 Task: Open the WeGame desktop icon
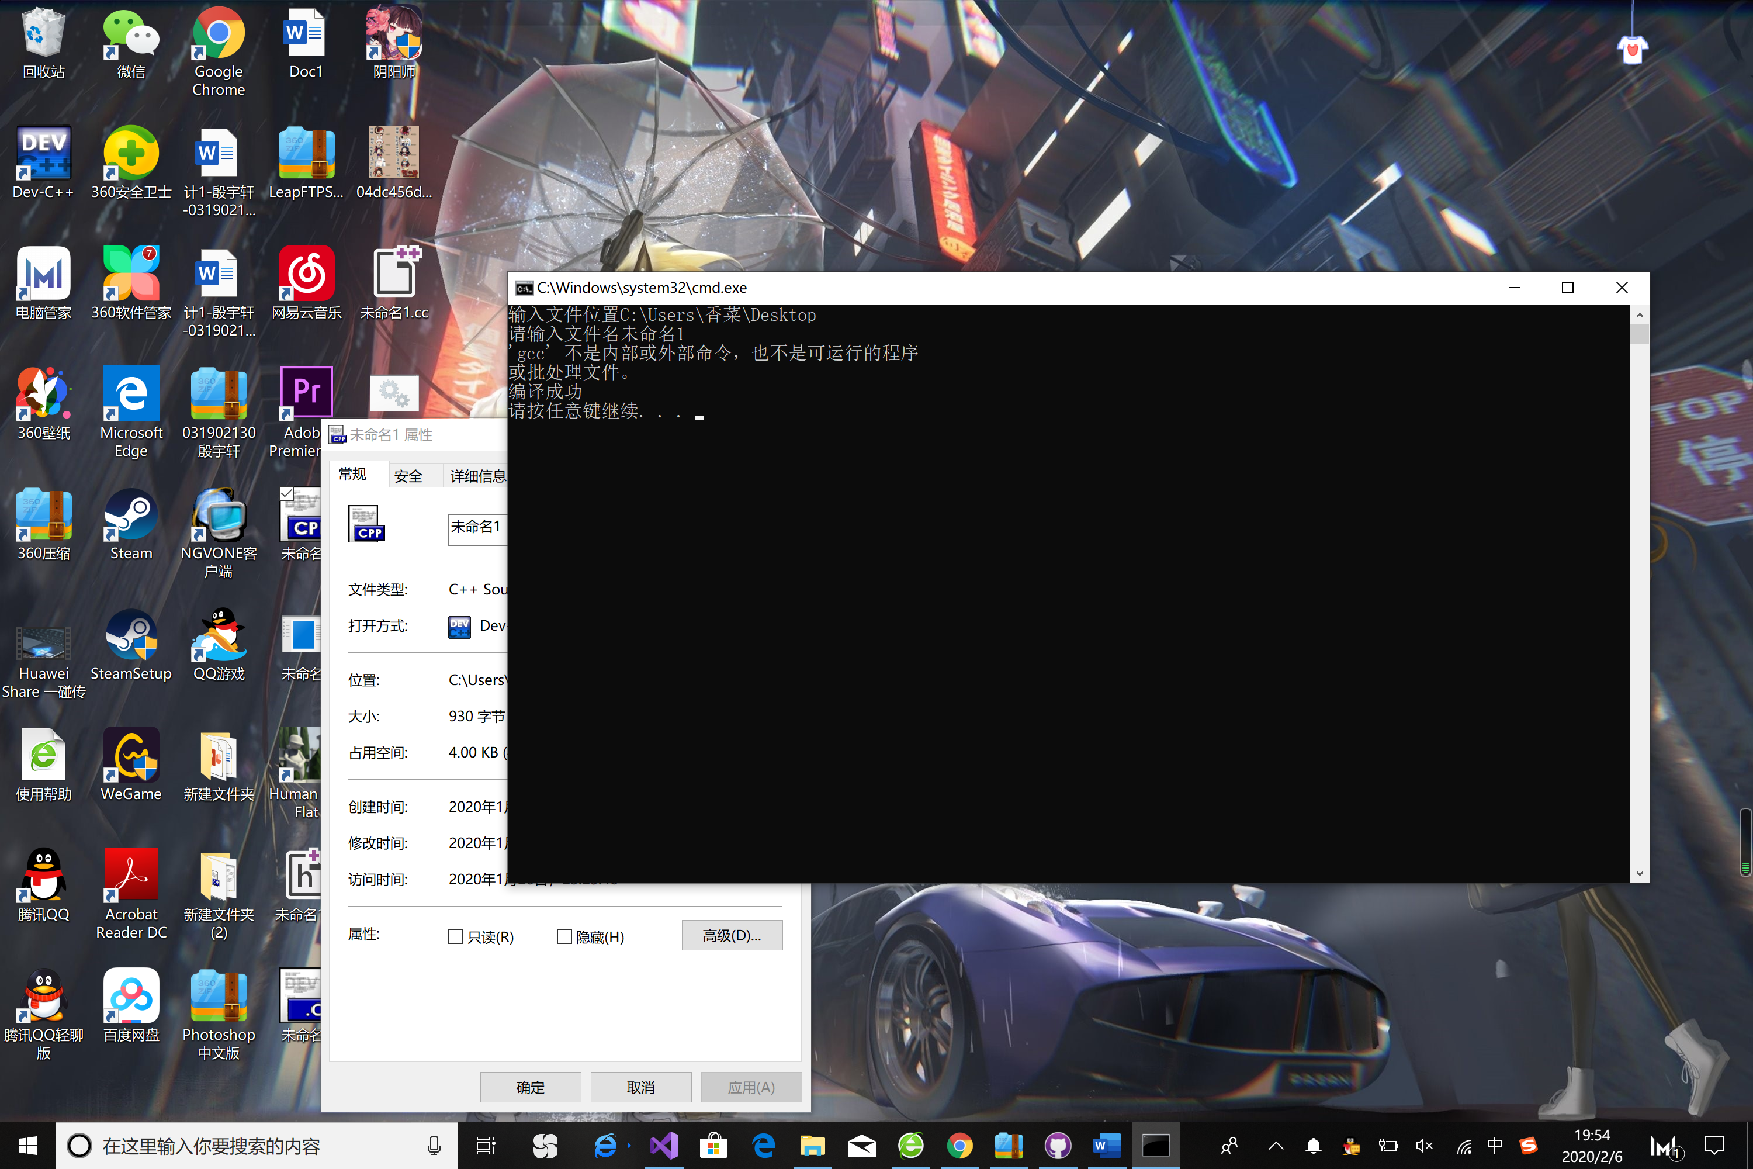131,755
